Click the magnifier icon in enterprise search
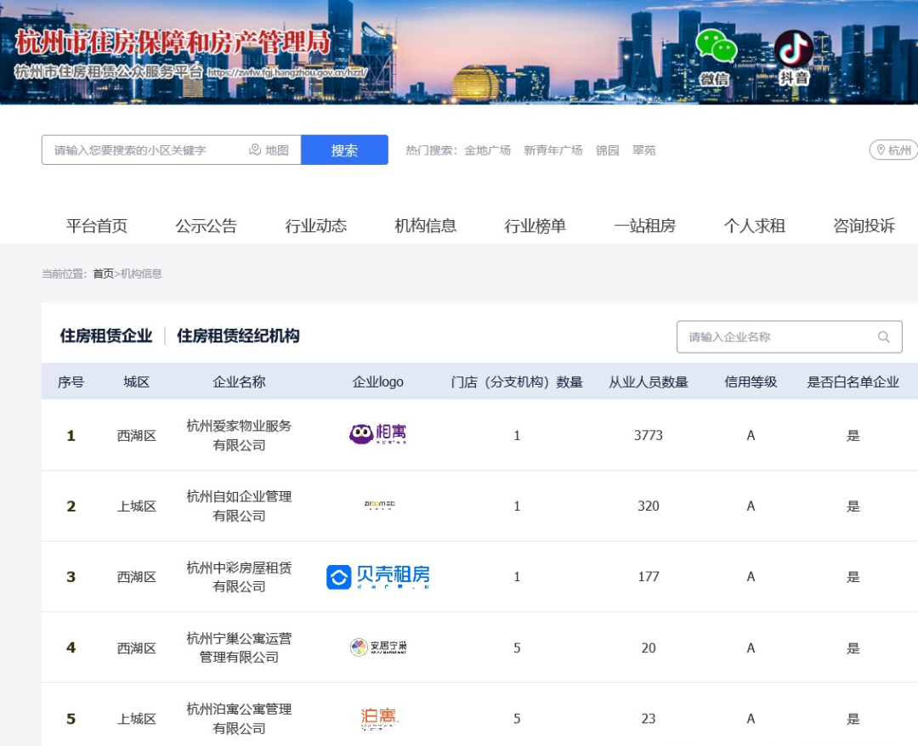Image resolution: width=918 pixels, height=746 pixels. point(884,336)
